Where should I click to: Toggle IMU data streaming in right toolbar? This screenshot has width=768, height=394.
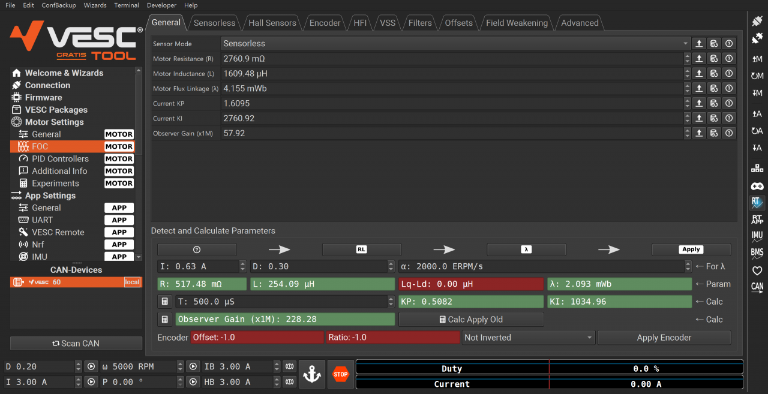pyautogui.click(x=757, y=236)
